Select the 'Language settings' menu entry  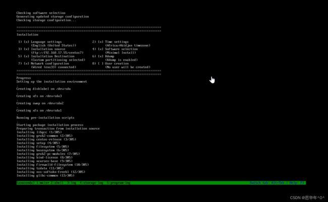pos(46,42)
